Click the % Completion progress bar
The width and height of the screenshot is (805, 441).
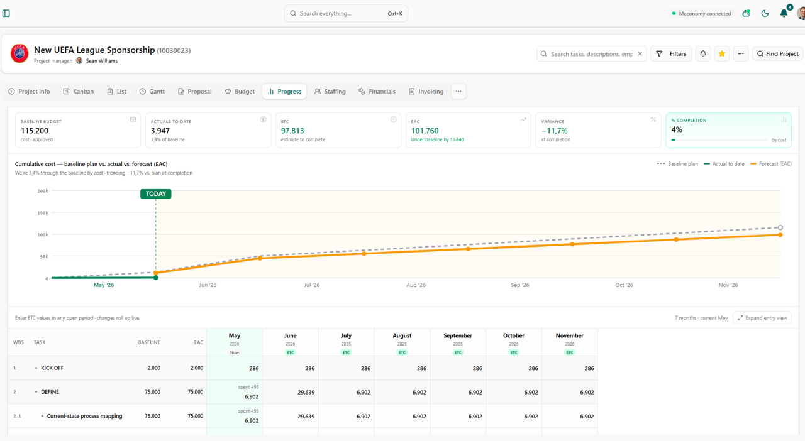tap(719, 140)
